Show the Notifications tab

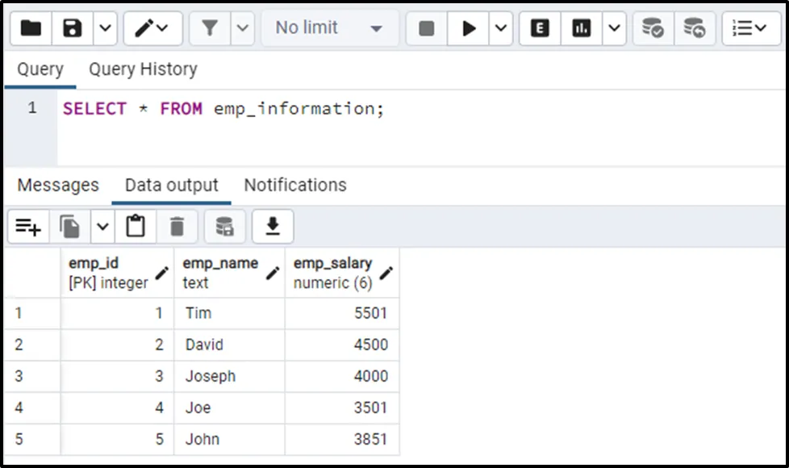pos(295,185)
